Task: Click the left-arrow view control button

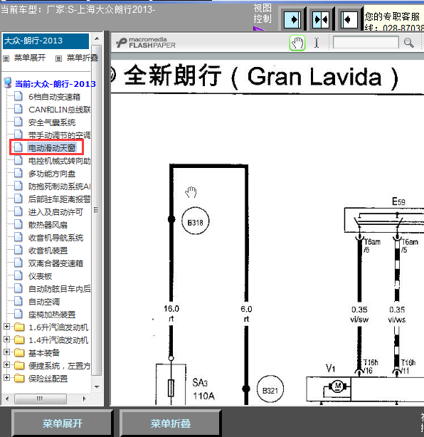Action: point(349,19)
